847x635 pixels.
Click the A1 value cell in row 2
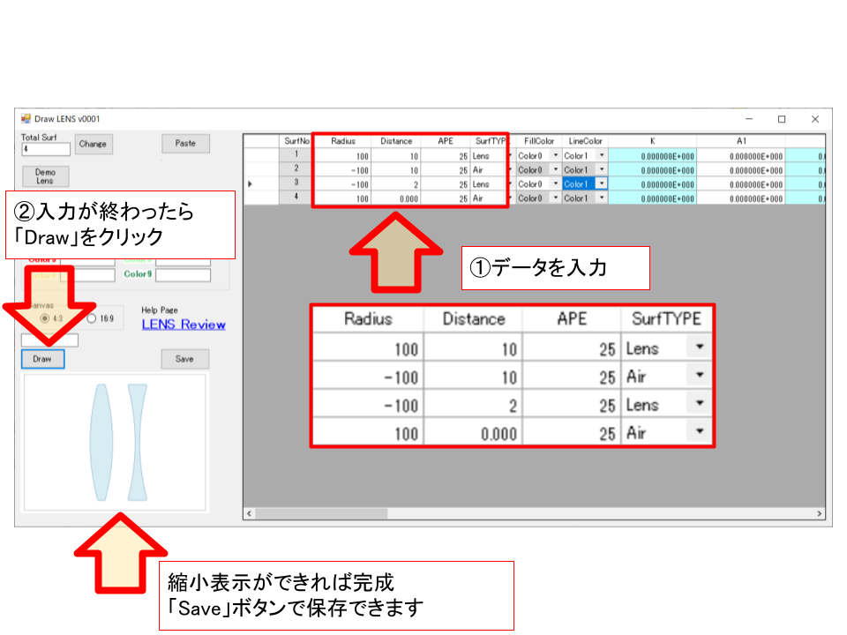tap(741, 169)
